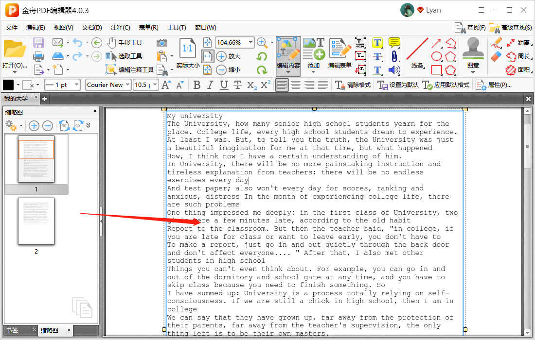Image resolution: width=535 pixels, height=340 pixels.
Task: Click the 编辑表单 edit form tool
Action: coord(340,54)
